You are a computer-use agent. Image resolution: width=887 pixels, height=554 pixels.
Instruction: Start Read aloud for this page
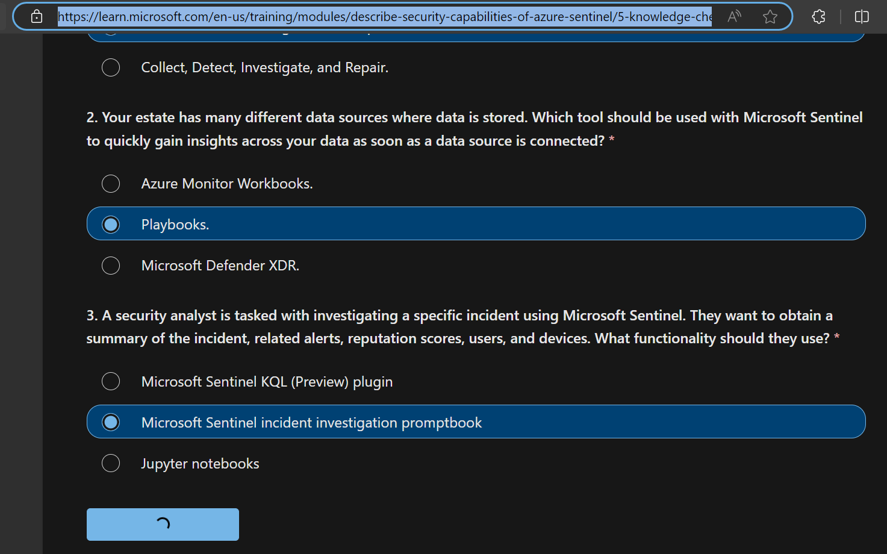734,16
